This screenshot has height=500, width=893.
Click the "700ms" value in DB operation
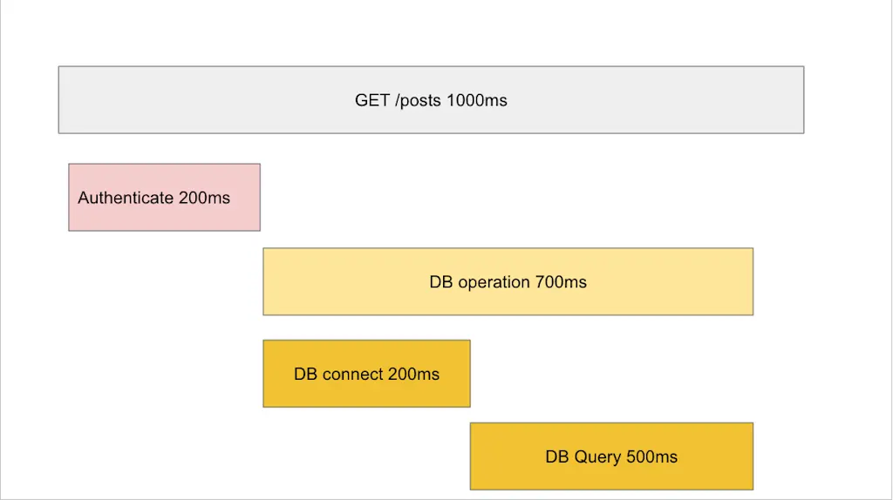[x=561, y=281]
